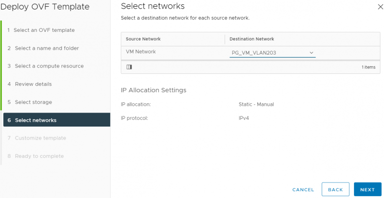This screenshot has width=384, height=198.
Task: Open the Destination Network dropdown
Action: [x=272, y=53]
